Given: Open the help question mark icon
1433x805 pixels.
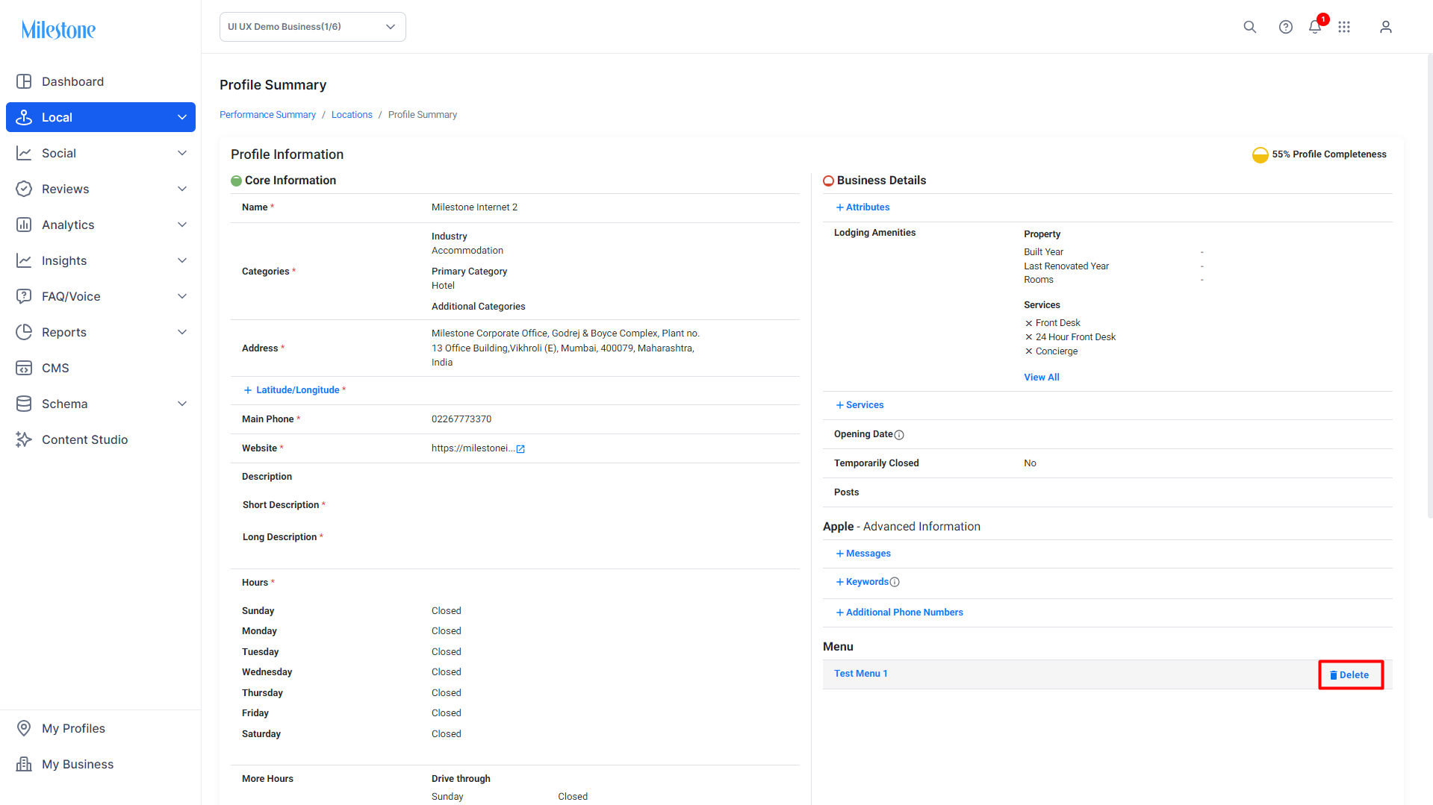Looking at the screenshot, I should pos(1285,27).
